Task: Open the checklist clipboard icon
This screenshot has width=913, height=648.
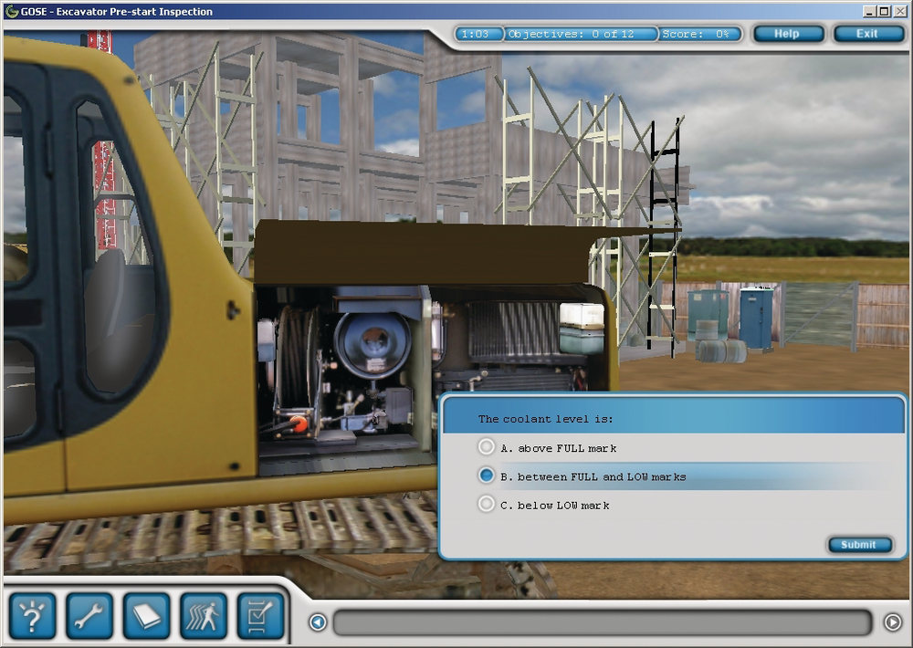Action: [x=260, y=615]
